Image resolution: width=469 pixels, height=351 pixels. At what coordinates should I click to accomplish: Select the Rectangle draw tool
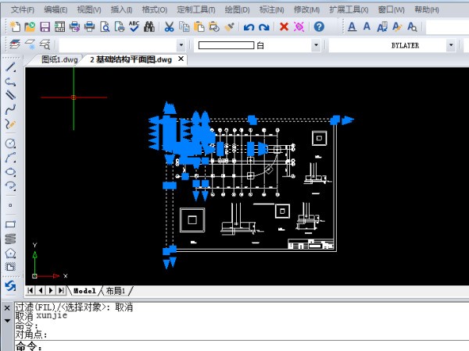coord(10,225)
